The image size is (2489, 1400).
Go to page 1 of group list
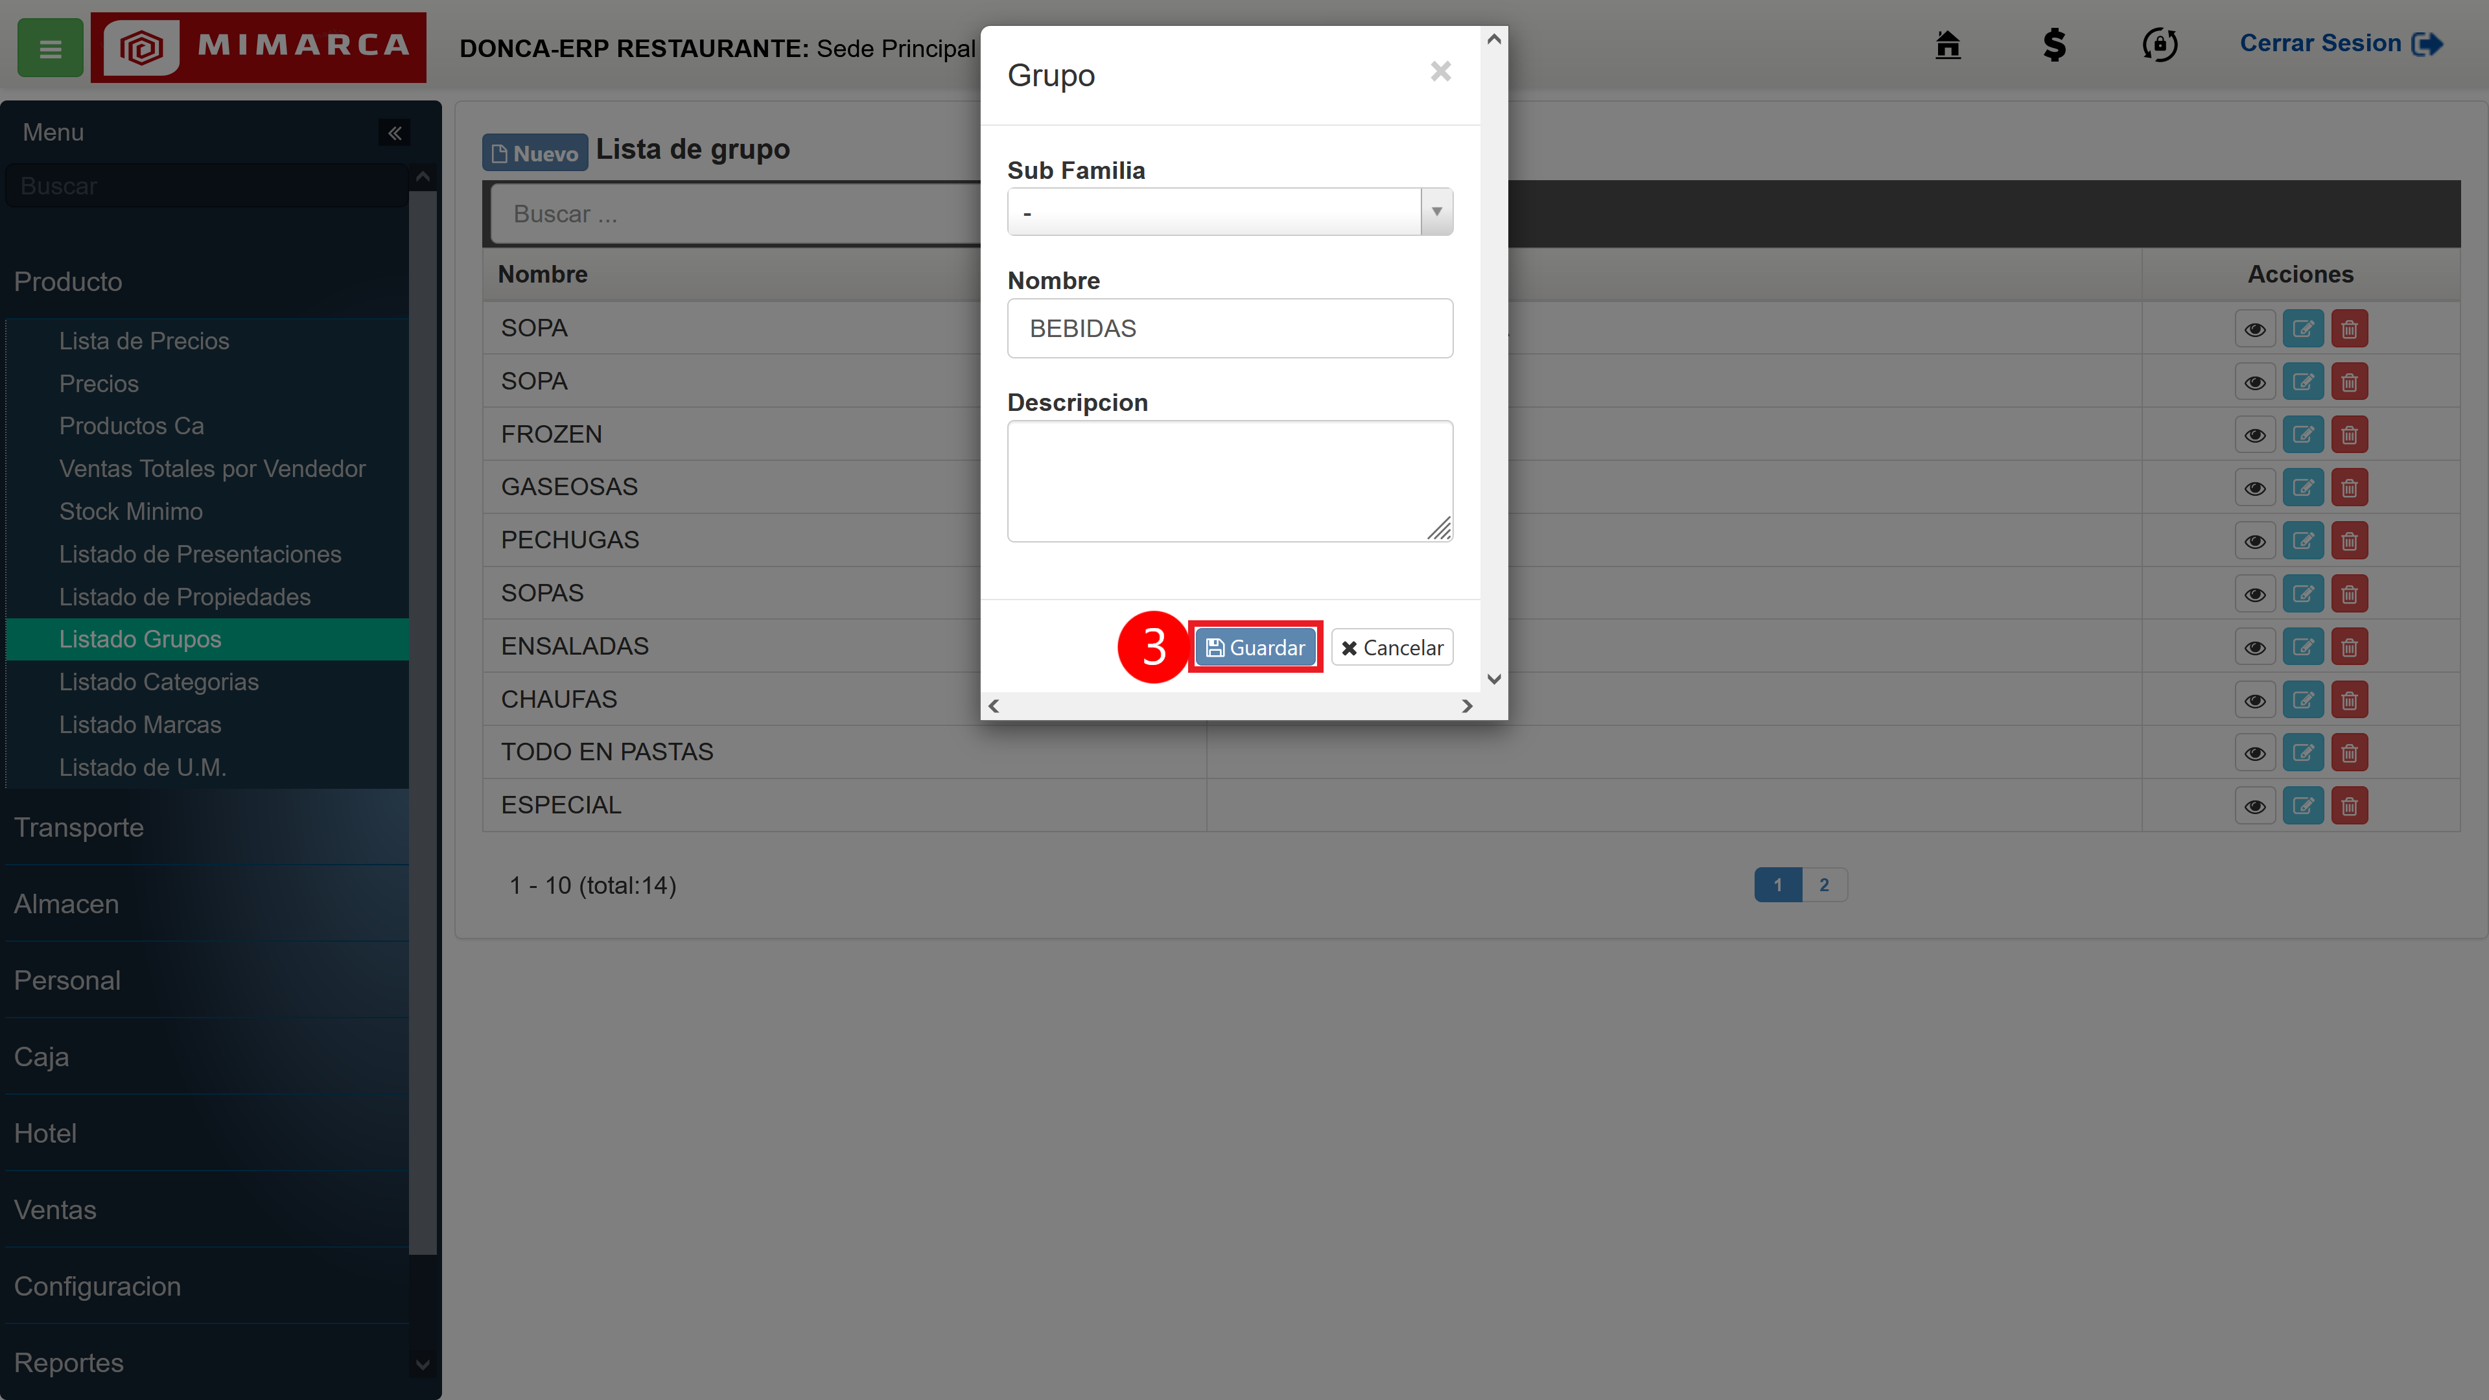[x=1778, y=885]
